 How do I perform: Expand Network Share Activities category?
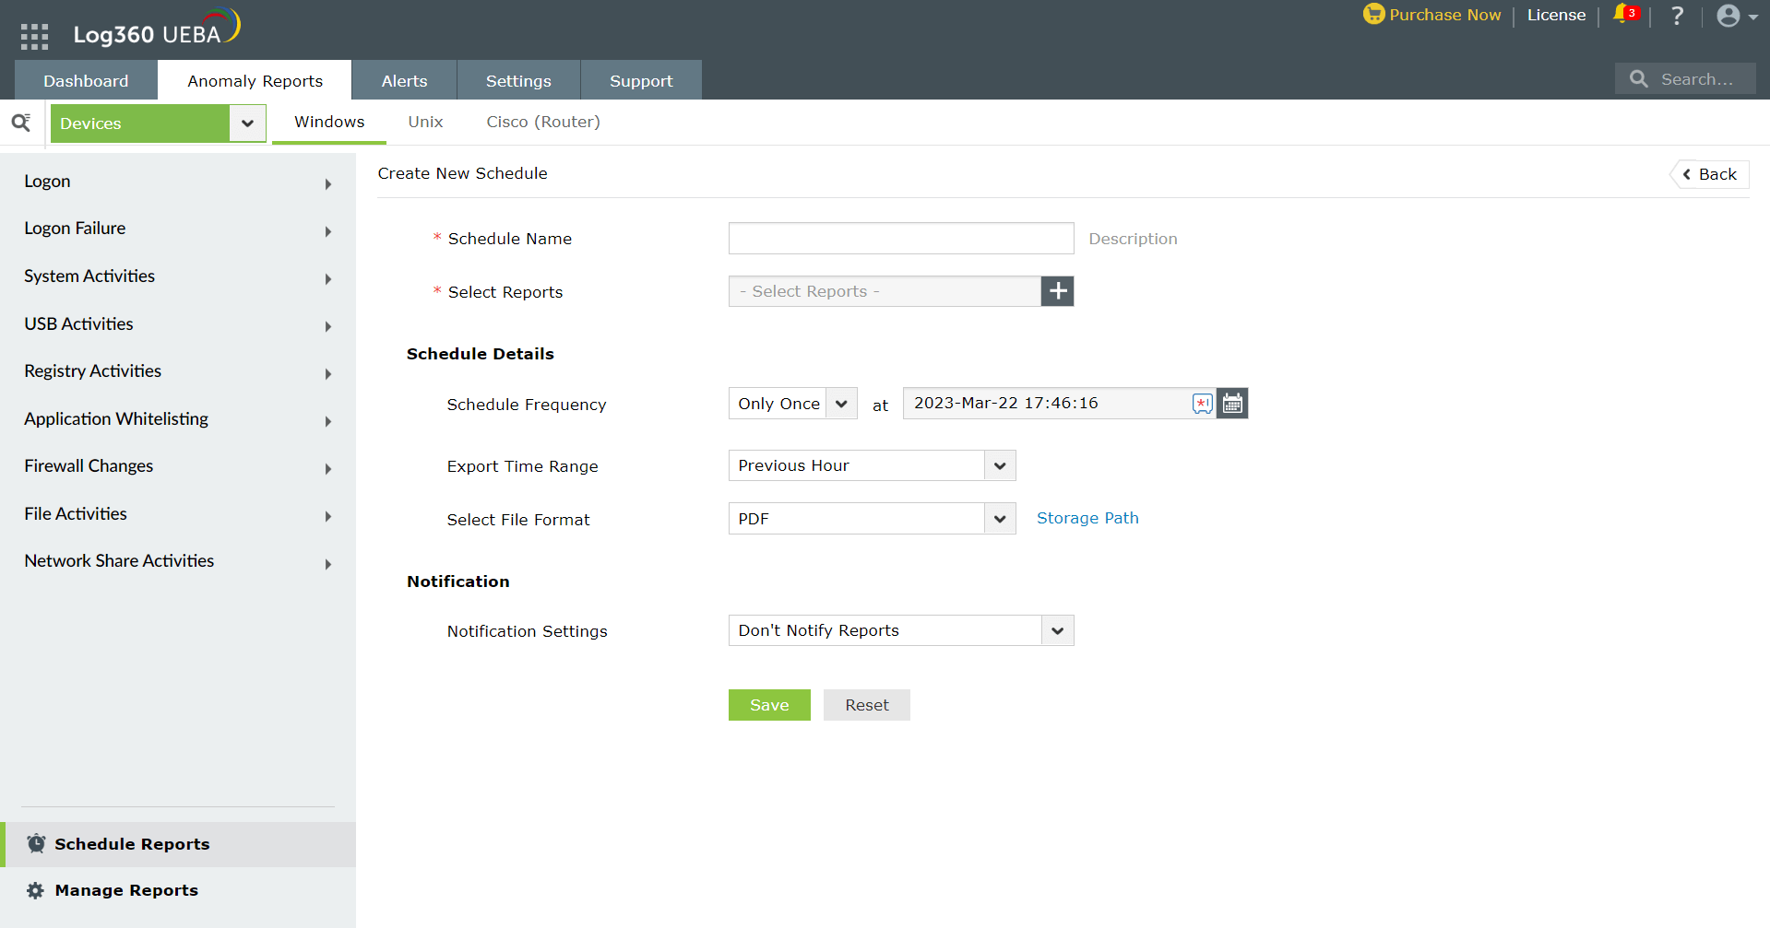[327, 564]
